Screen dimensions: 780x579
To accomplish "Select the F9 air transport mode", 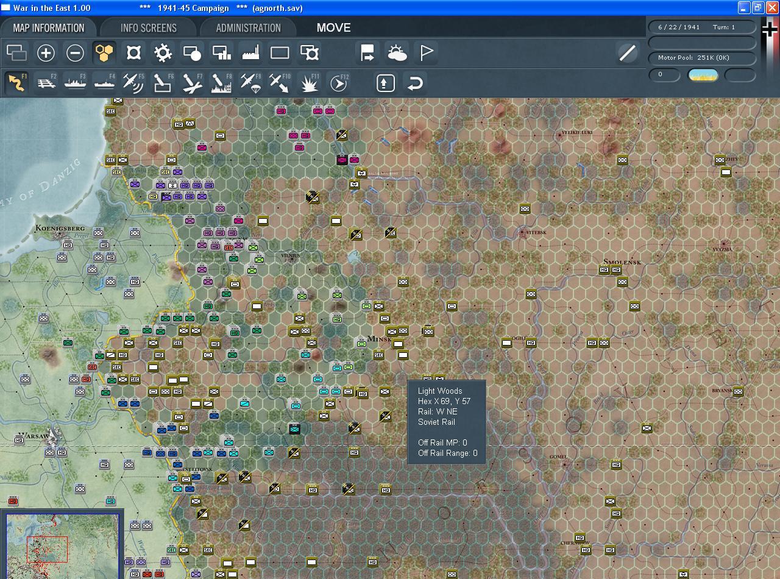I will [250, 82].
